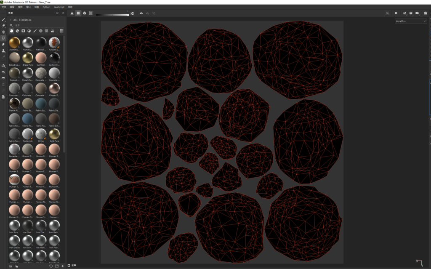
Task: Select the Glitter material
Action: [41, 134]
